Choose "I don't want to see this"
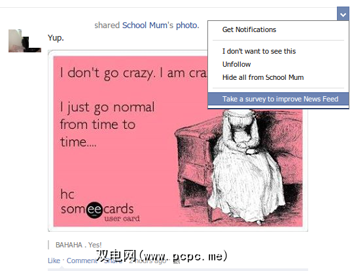Screen dimensions: 352x271 coord(259,51)
